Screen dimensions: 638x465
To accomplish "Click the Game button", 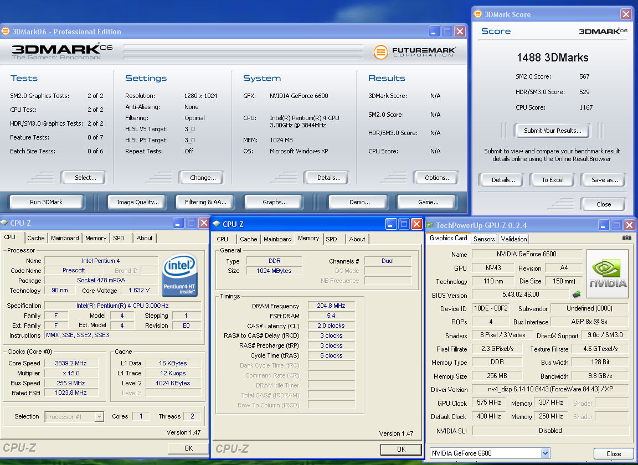I will click(x=428, y=202).
